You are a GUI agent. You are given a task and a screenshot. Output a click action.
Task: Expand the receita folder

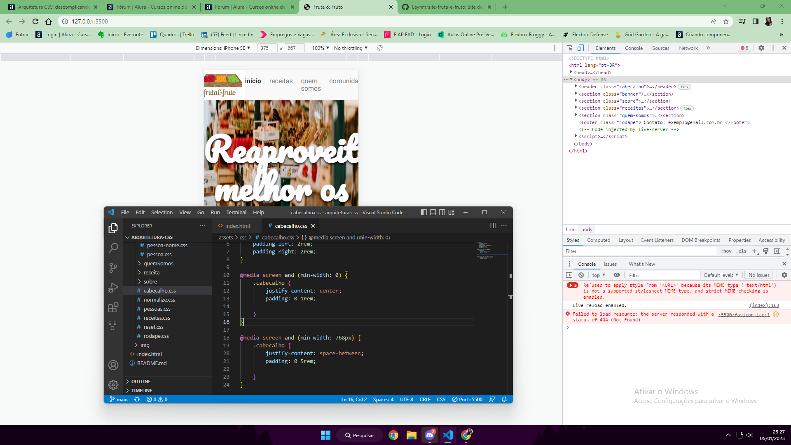coord(151,273)
